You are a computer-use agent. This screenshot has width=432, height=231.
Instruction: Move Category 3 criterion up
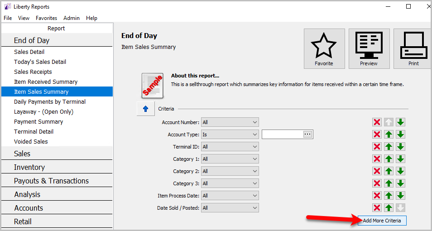(389, 183)
